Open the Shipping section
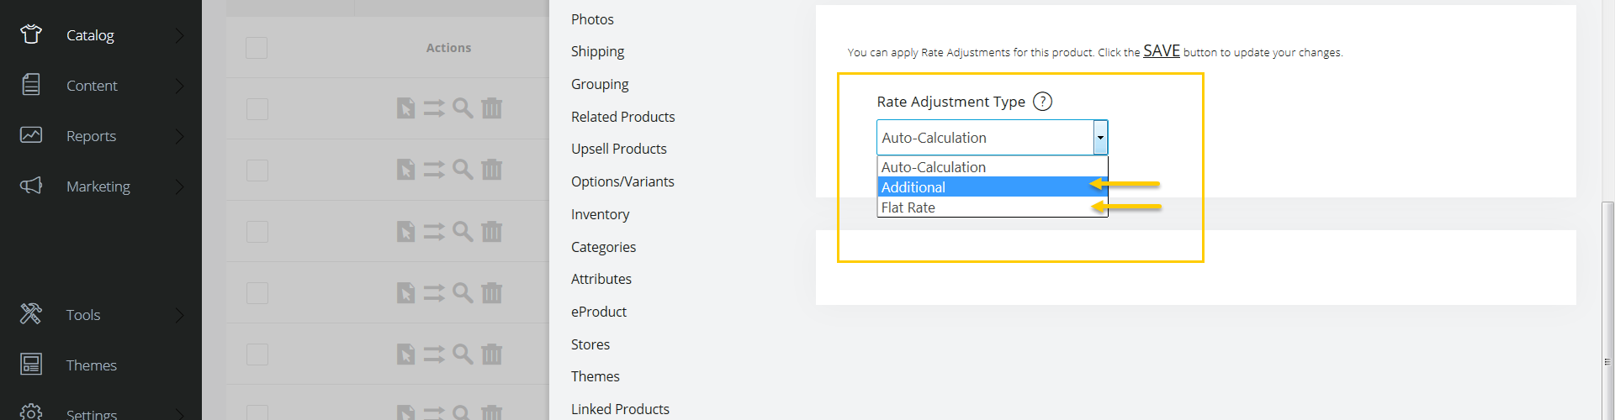 click(597, 51)
